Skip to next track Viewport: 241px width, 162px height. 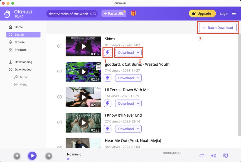coord(48,156)
